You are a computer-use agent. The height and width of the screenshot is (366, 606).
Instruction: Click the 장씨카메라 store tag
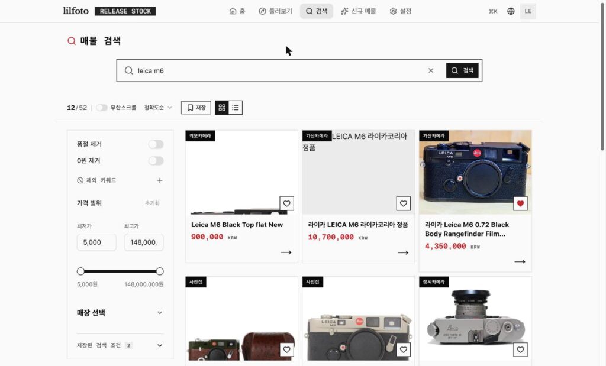(x=434, y=282)
